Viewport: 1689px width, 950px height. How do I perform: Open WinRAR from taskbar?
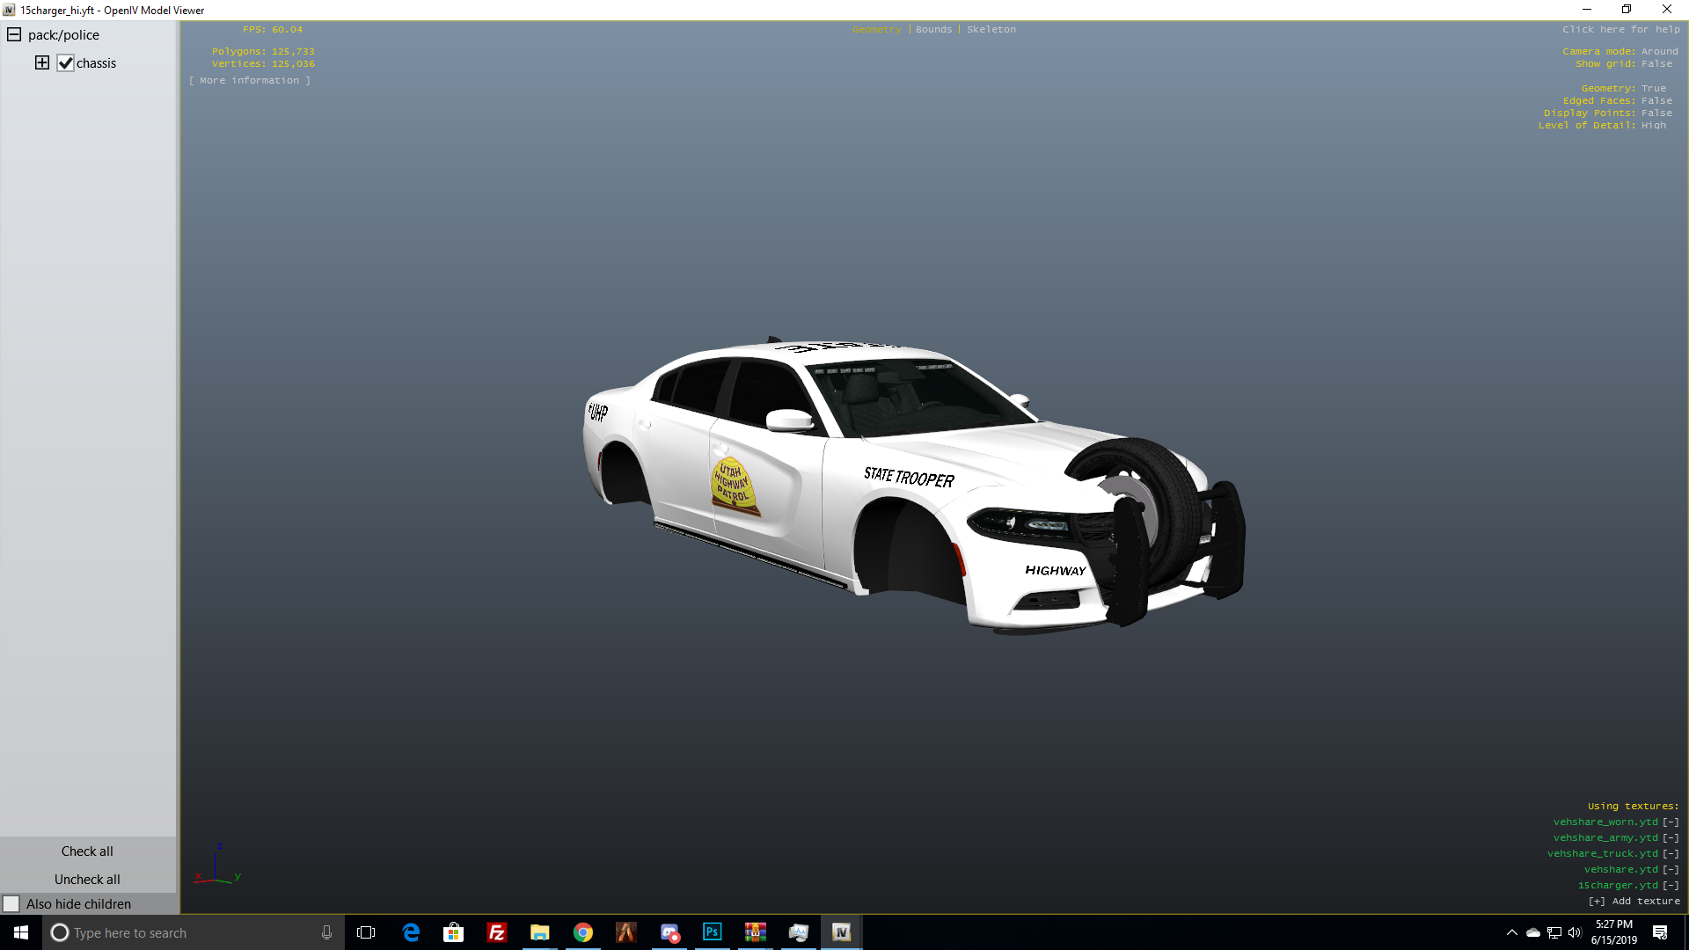tap(755, 932)
